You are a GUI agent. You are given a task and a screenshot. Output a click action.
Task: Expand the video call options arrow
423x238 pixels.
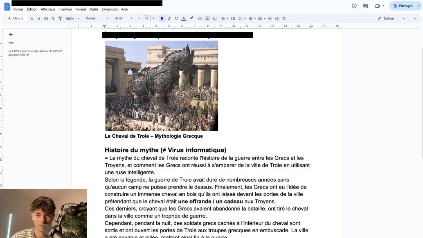click(383, 6)
